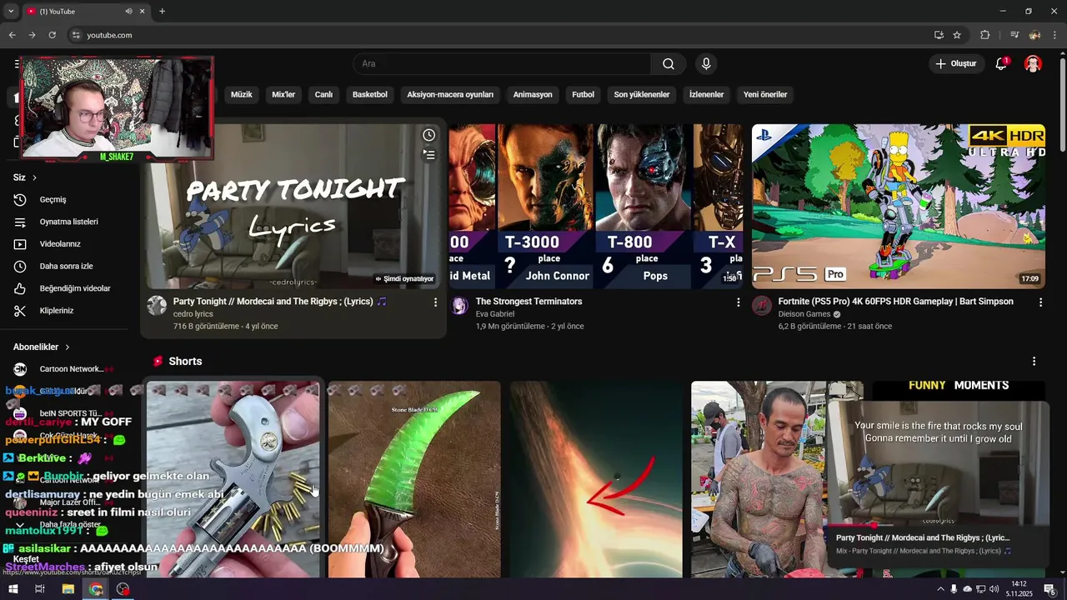
Task: Expand the Abonelikler section chevron
Action: (x=67, y=347)
